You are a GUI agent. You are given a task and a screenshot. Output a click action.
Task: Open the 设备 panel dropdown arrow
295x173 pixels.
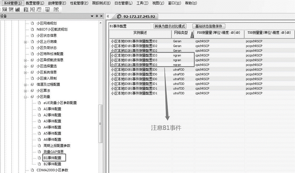click(x=92, y=16)
